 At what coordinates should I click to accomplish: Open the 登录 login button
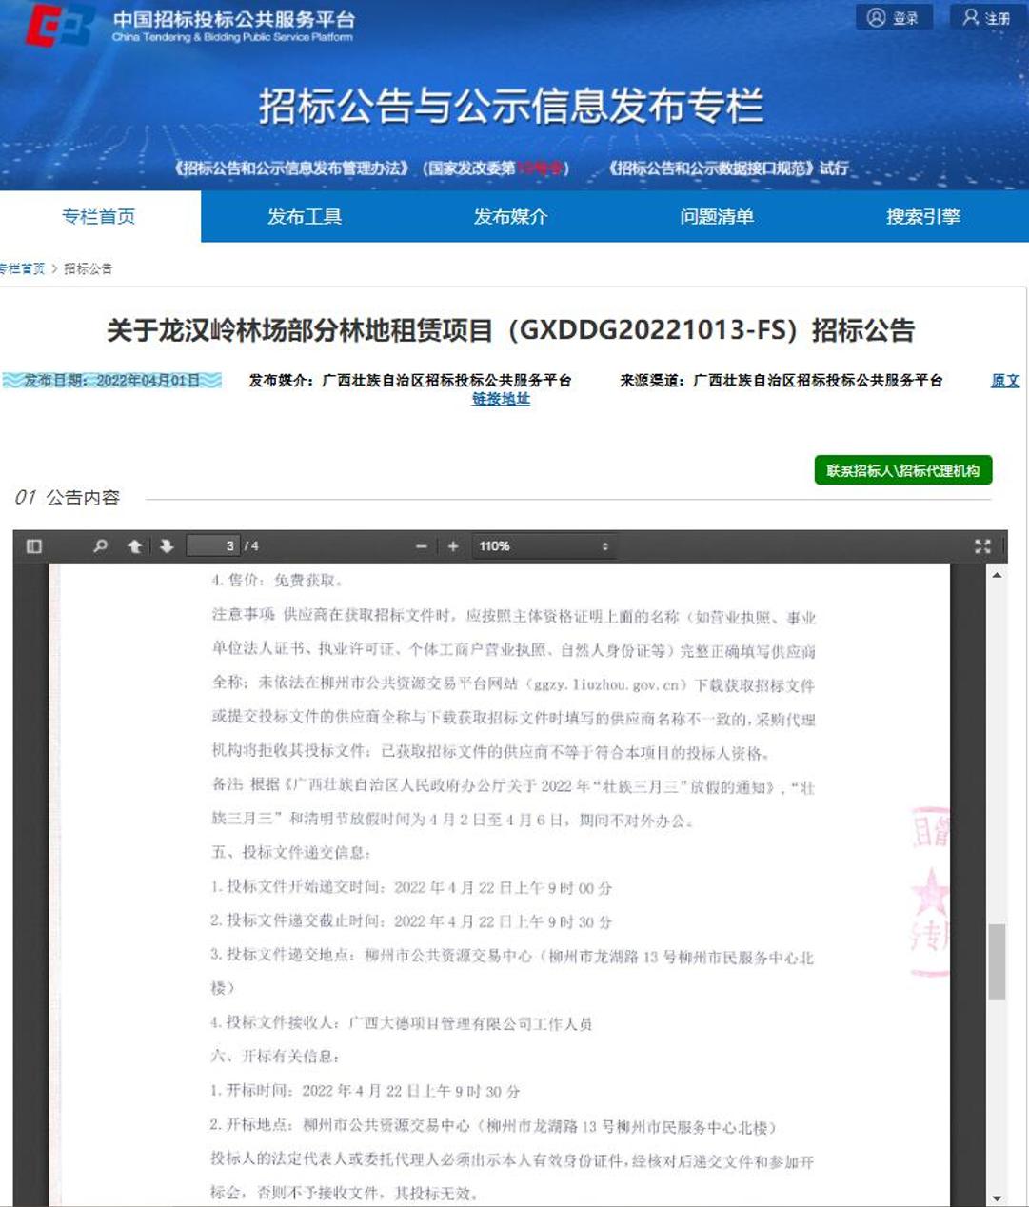point(893,17)
